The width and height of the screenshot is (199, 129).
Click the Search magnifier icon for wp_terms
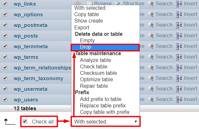(151, 57)
